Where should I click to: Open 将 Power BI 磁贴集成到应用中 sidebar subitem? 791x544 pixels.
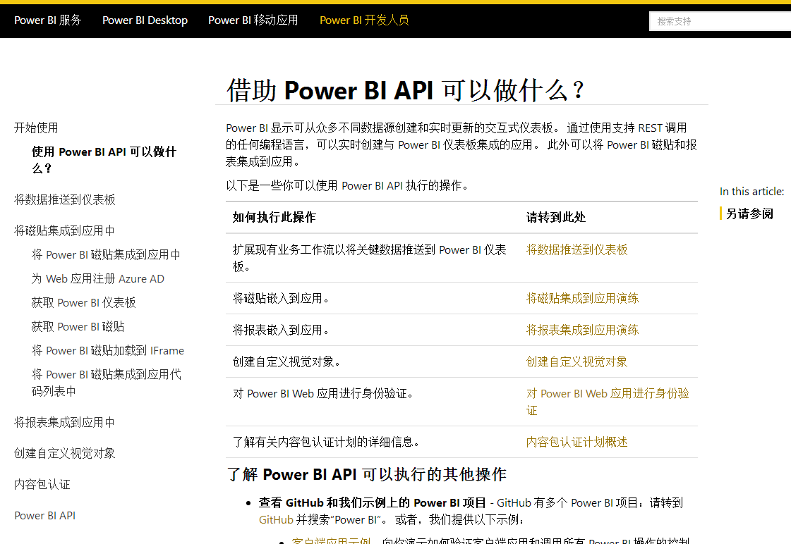point(105,255)
